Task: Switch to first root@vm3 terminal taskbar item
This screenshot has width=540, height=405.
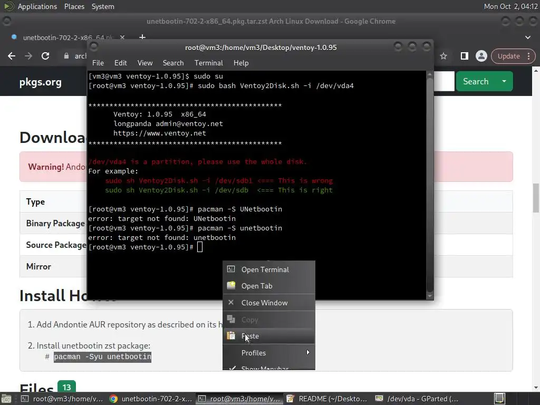Action: point(62,399)
